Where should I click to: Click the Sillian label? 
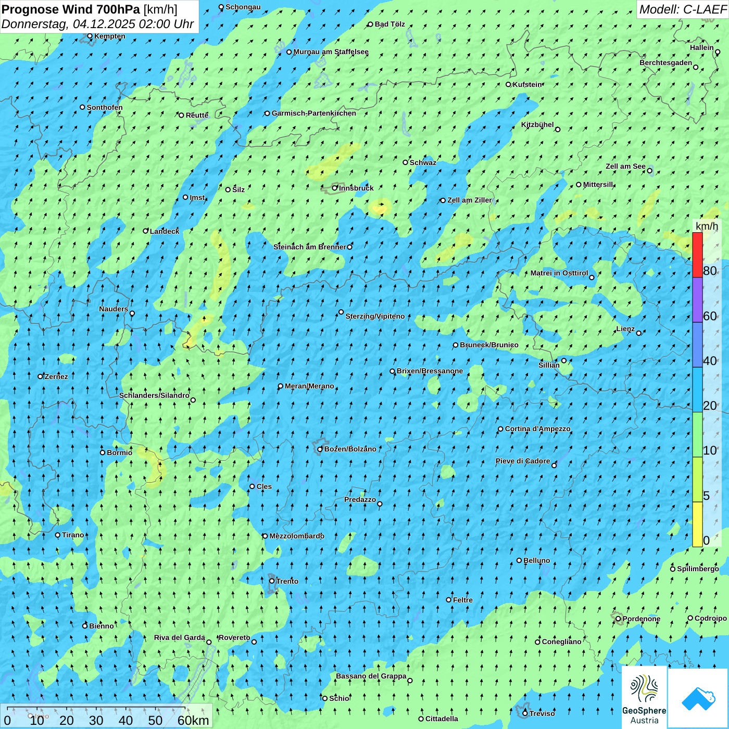point(549,365)
